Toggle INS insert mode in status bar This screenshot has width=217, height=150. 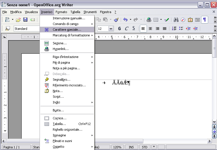point(131,147)
